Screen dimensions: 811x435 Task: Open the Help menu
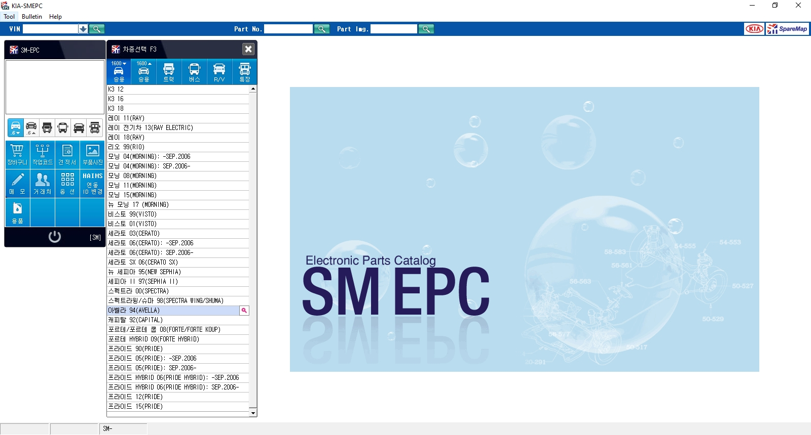pos(55,17)
